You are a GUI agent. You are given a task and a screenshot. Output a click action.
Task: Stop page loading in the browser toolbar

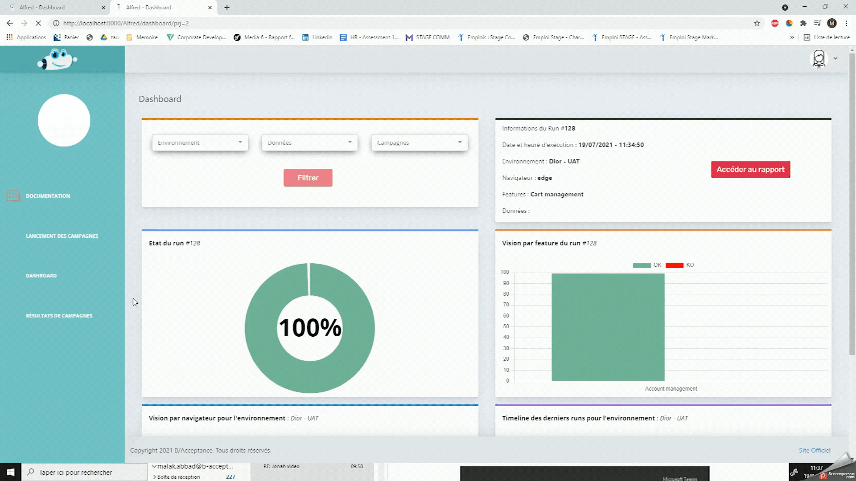38,23
